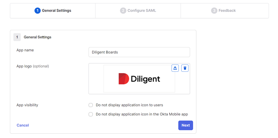Tick the Okta Mobile app visibility checkbox

point(91,114)
